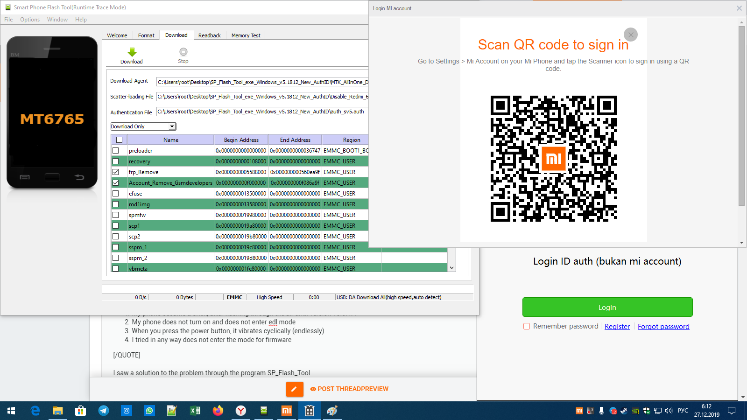The image size is (747, 420).
Task: Switch to the Memory Test tab
Action: [246, 35]
